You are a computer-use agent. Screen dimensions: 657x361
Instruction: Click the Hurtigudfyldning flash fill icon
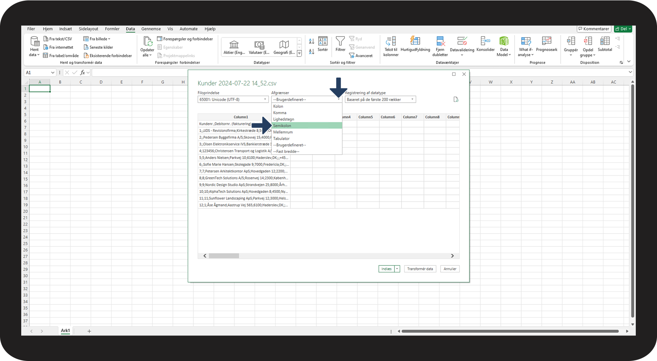coord(415,41)
